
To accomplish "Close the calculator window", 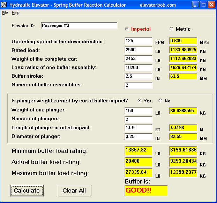I will (x=212, y=5).
